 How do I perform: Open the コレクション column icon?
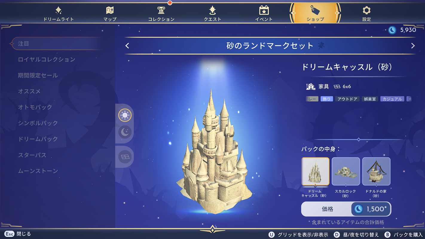tap(161, 10)
